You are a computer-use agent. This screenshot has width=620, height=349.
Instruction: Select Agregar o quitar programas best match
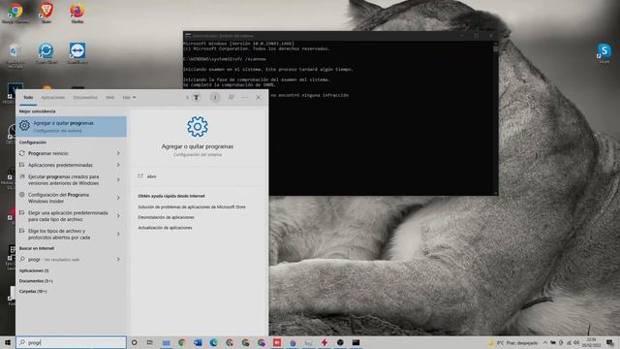pos(71,126)
